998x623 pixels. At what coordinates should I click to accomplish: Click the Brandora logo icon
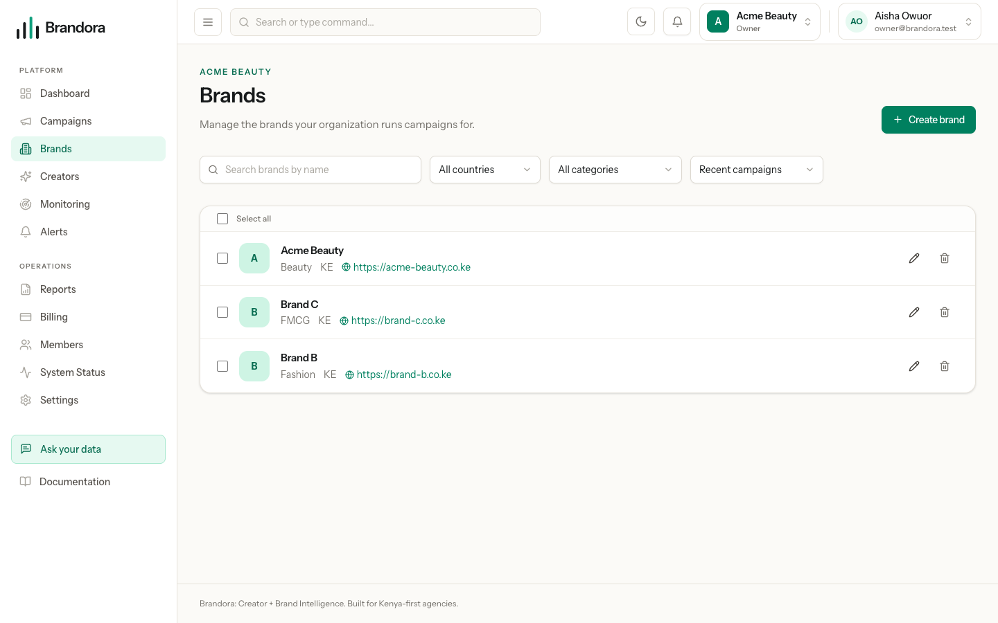click(28, 28)
